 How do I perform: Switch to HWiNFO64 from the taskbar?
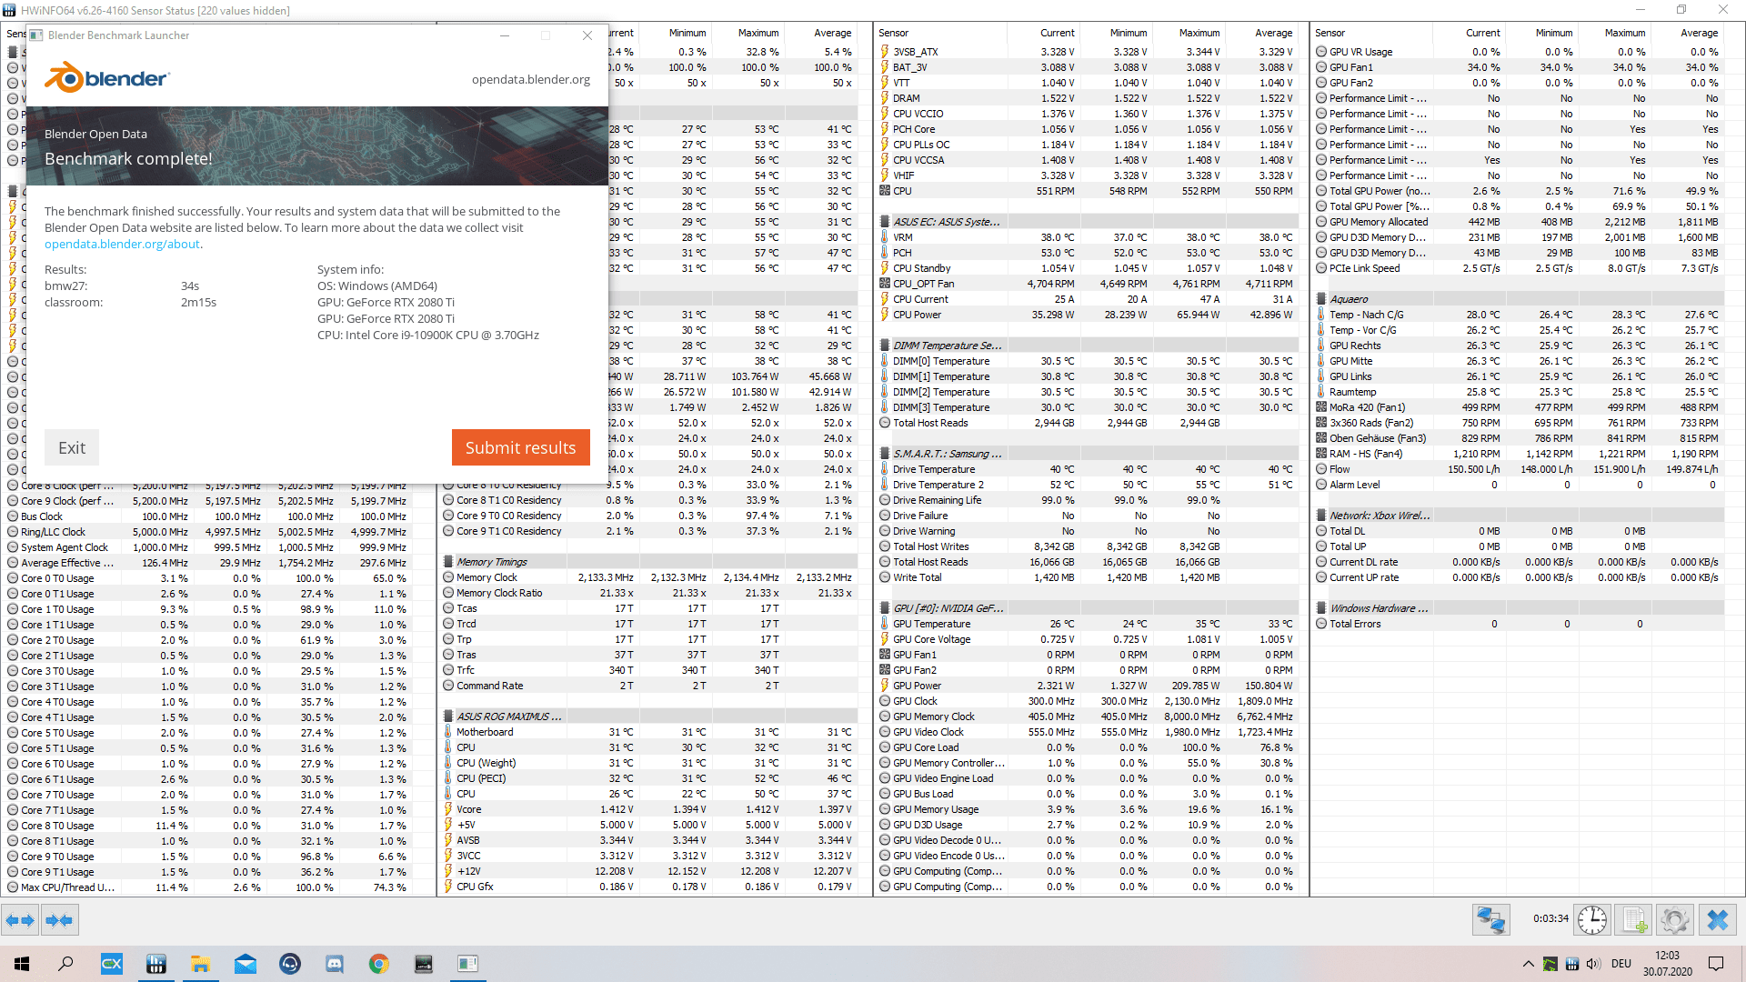tap(156, 964)
